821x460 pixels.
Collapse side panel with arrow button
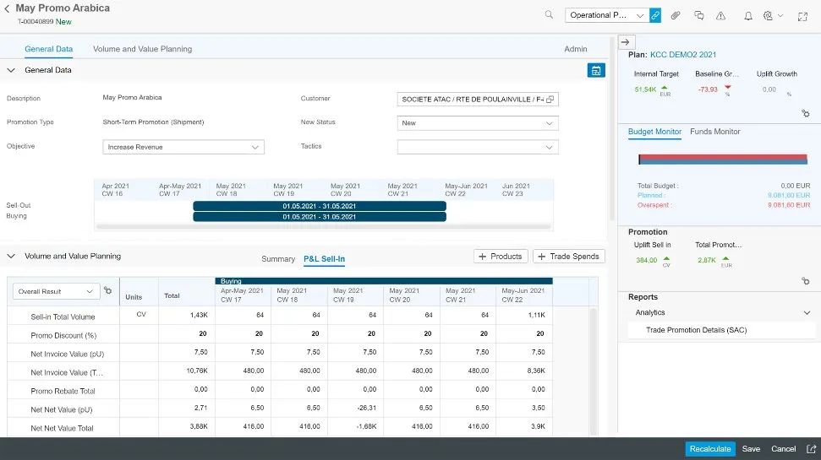tap(626, 41)
